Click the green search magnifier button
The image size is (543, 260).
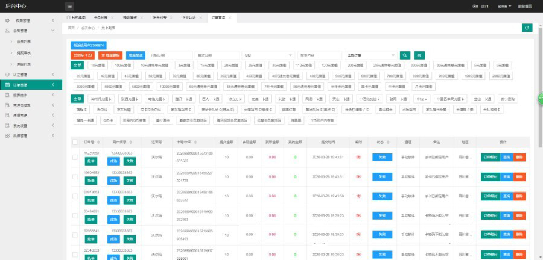point(405,55)
